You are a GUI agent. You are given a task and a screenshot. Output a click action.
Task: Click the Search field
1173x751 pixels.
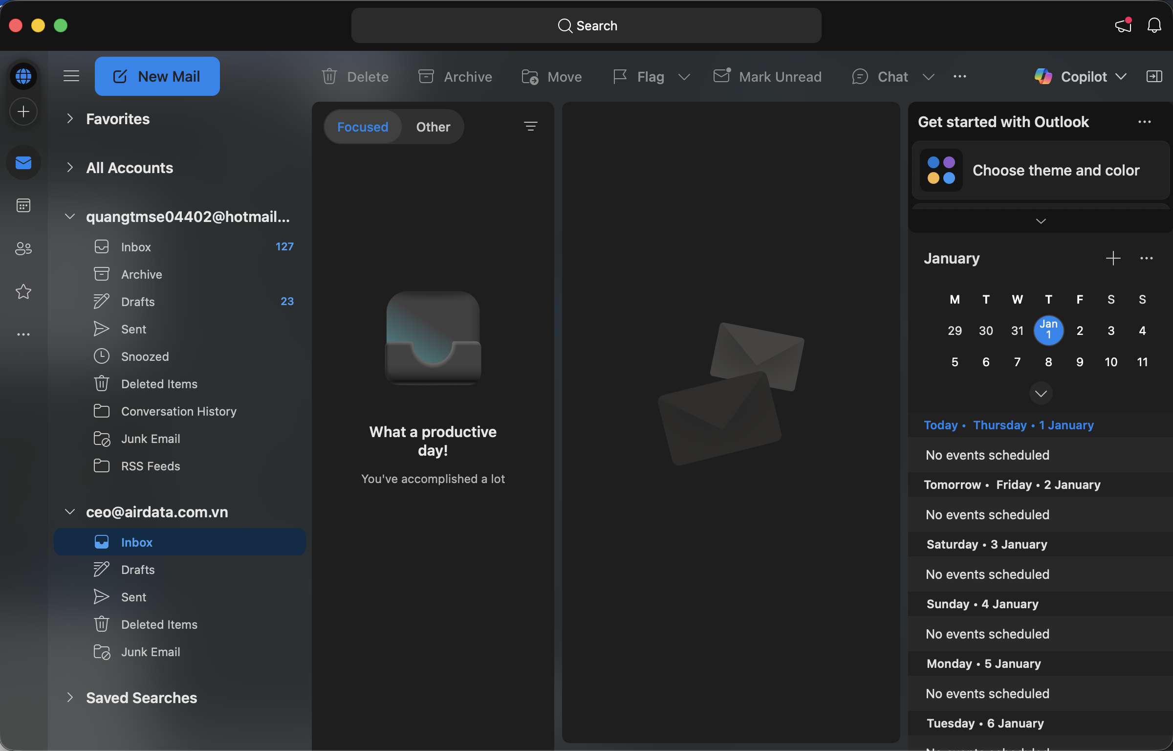tap(586, 25)
